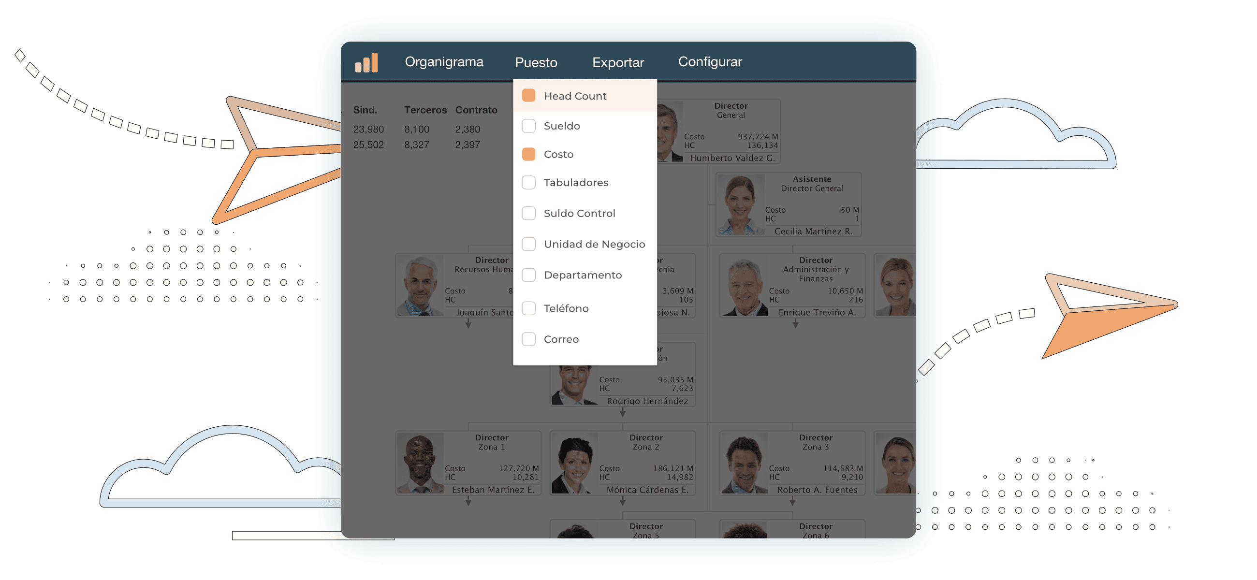1257x580 pixels.
Task: Click the 95,035 M cost of Rodrigo Hernández
Action: (x=675, y=379)
